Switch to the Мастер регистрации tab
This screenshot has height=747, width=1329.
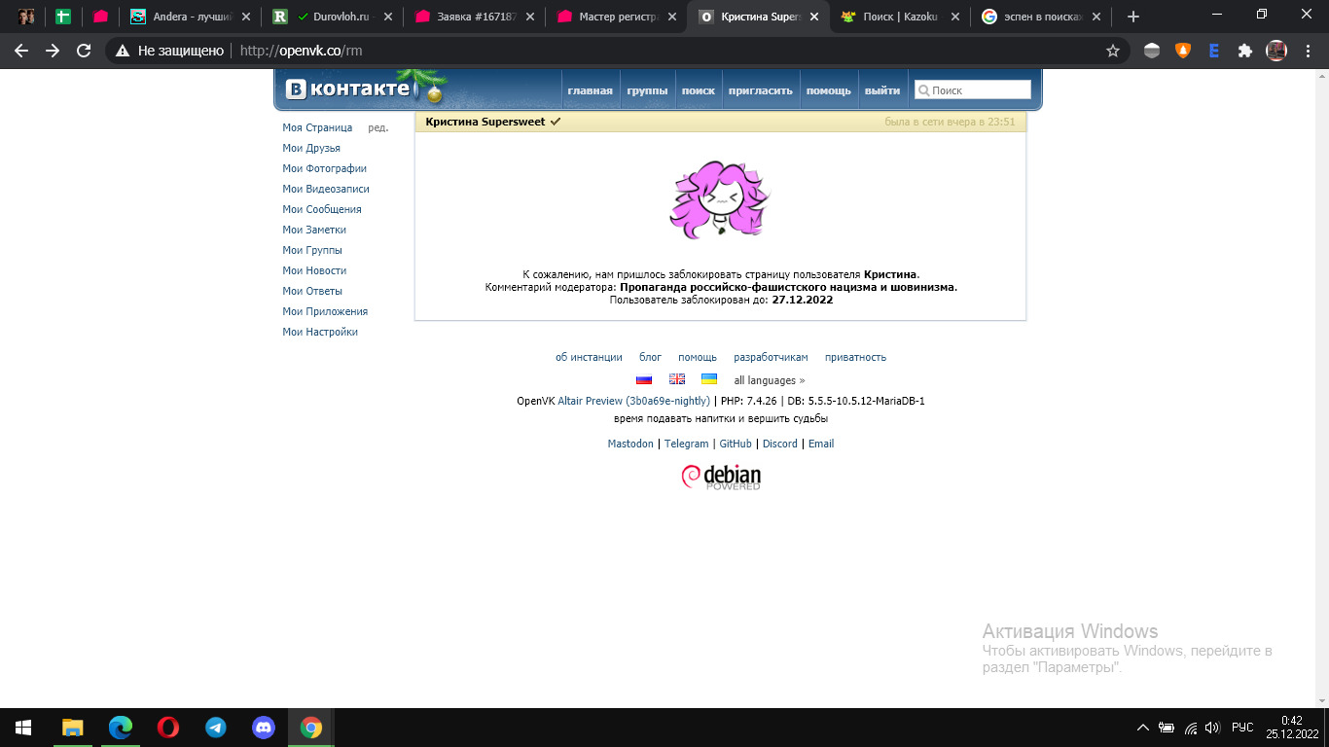(x=618, y=17)
